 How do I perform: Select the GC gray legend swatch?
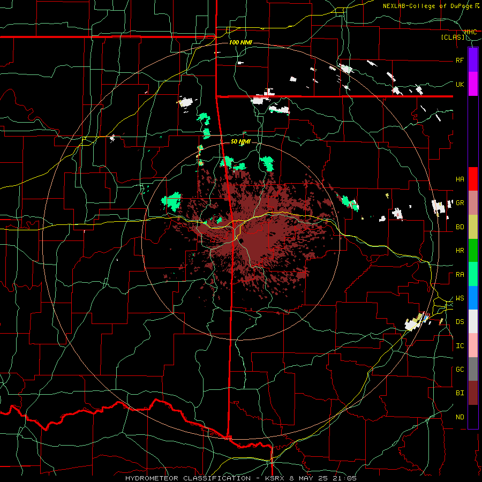click(473, 369)
